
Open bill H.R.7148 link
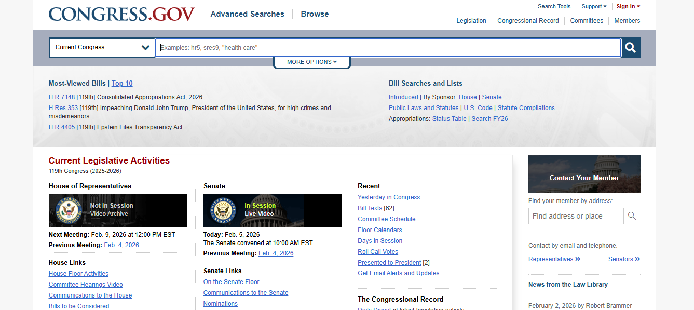[62, 97]
